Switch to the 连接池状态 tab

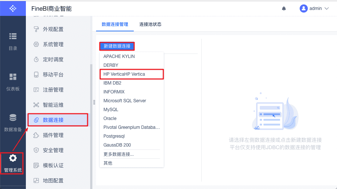[x=150, y=24]
